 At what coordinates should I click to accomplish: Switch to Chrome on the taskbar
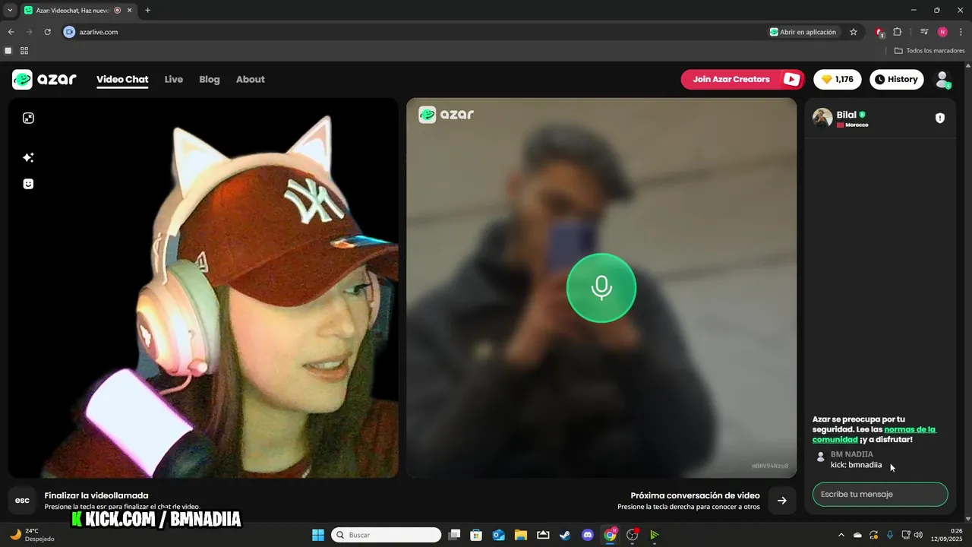[610, 535]
